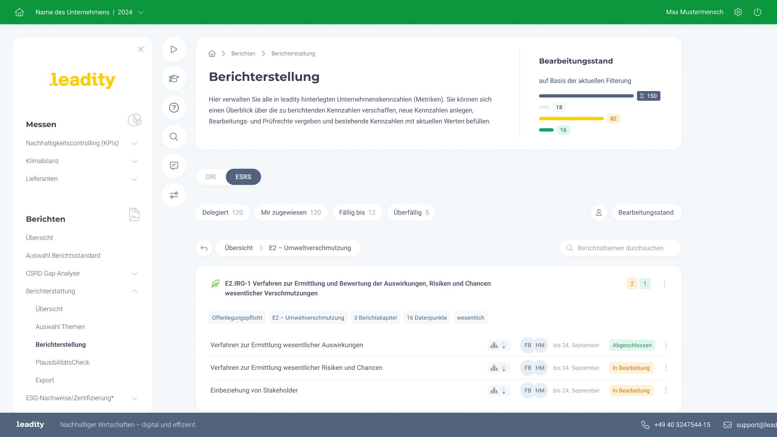Click the Berichtsthemen durchsuchen search field

click(621, 248)
